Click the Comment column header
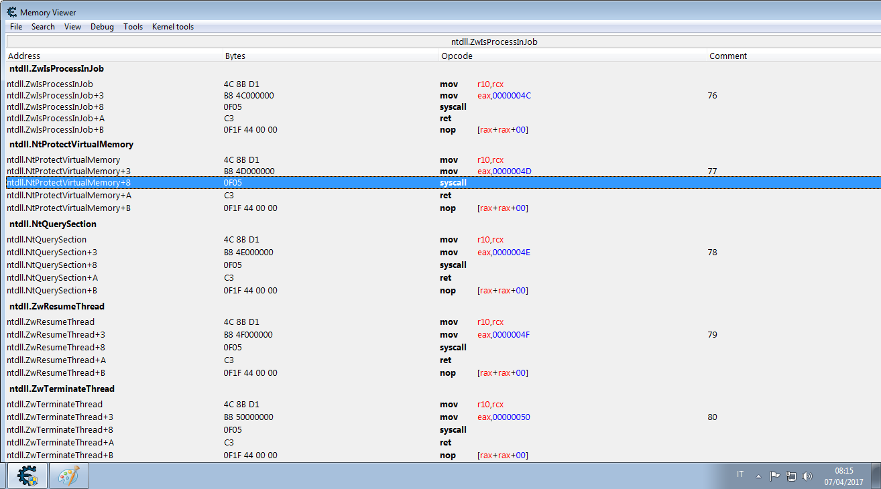881x489 pixels. pos(728,56)
